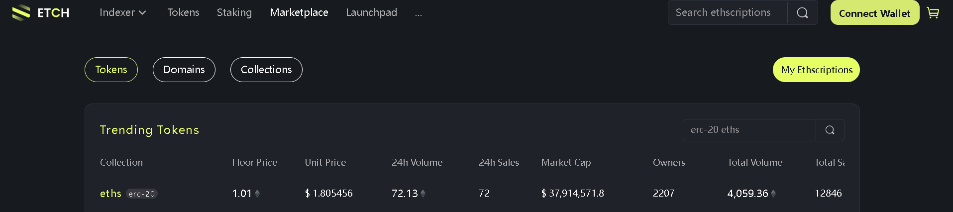Open Marketplace in the navigation bar
This screenshot has height=212, width=953.
coord(299,12)
